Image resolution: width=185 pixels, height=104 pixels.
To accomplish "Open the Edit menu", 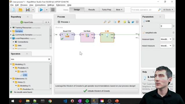I will pyautogui.click(x=17, y=5).
